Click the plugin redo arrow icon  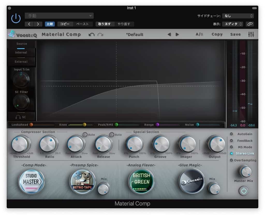tap(100, 35)
